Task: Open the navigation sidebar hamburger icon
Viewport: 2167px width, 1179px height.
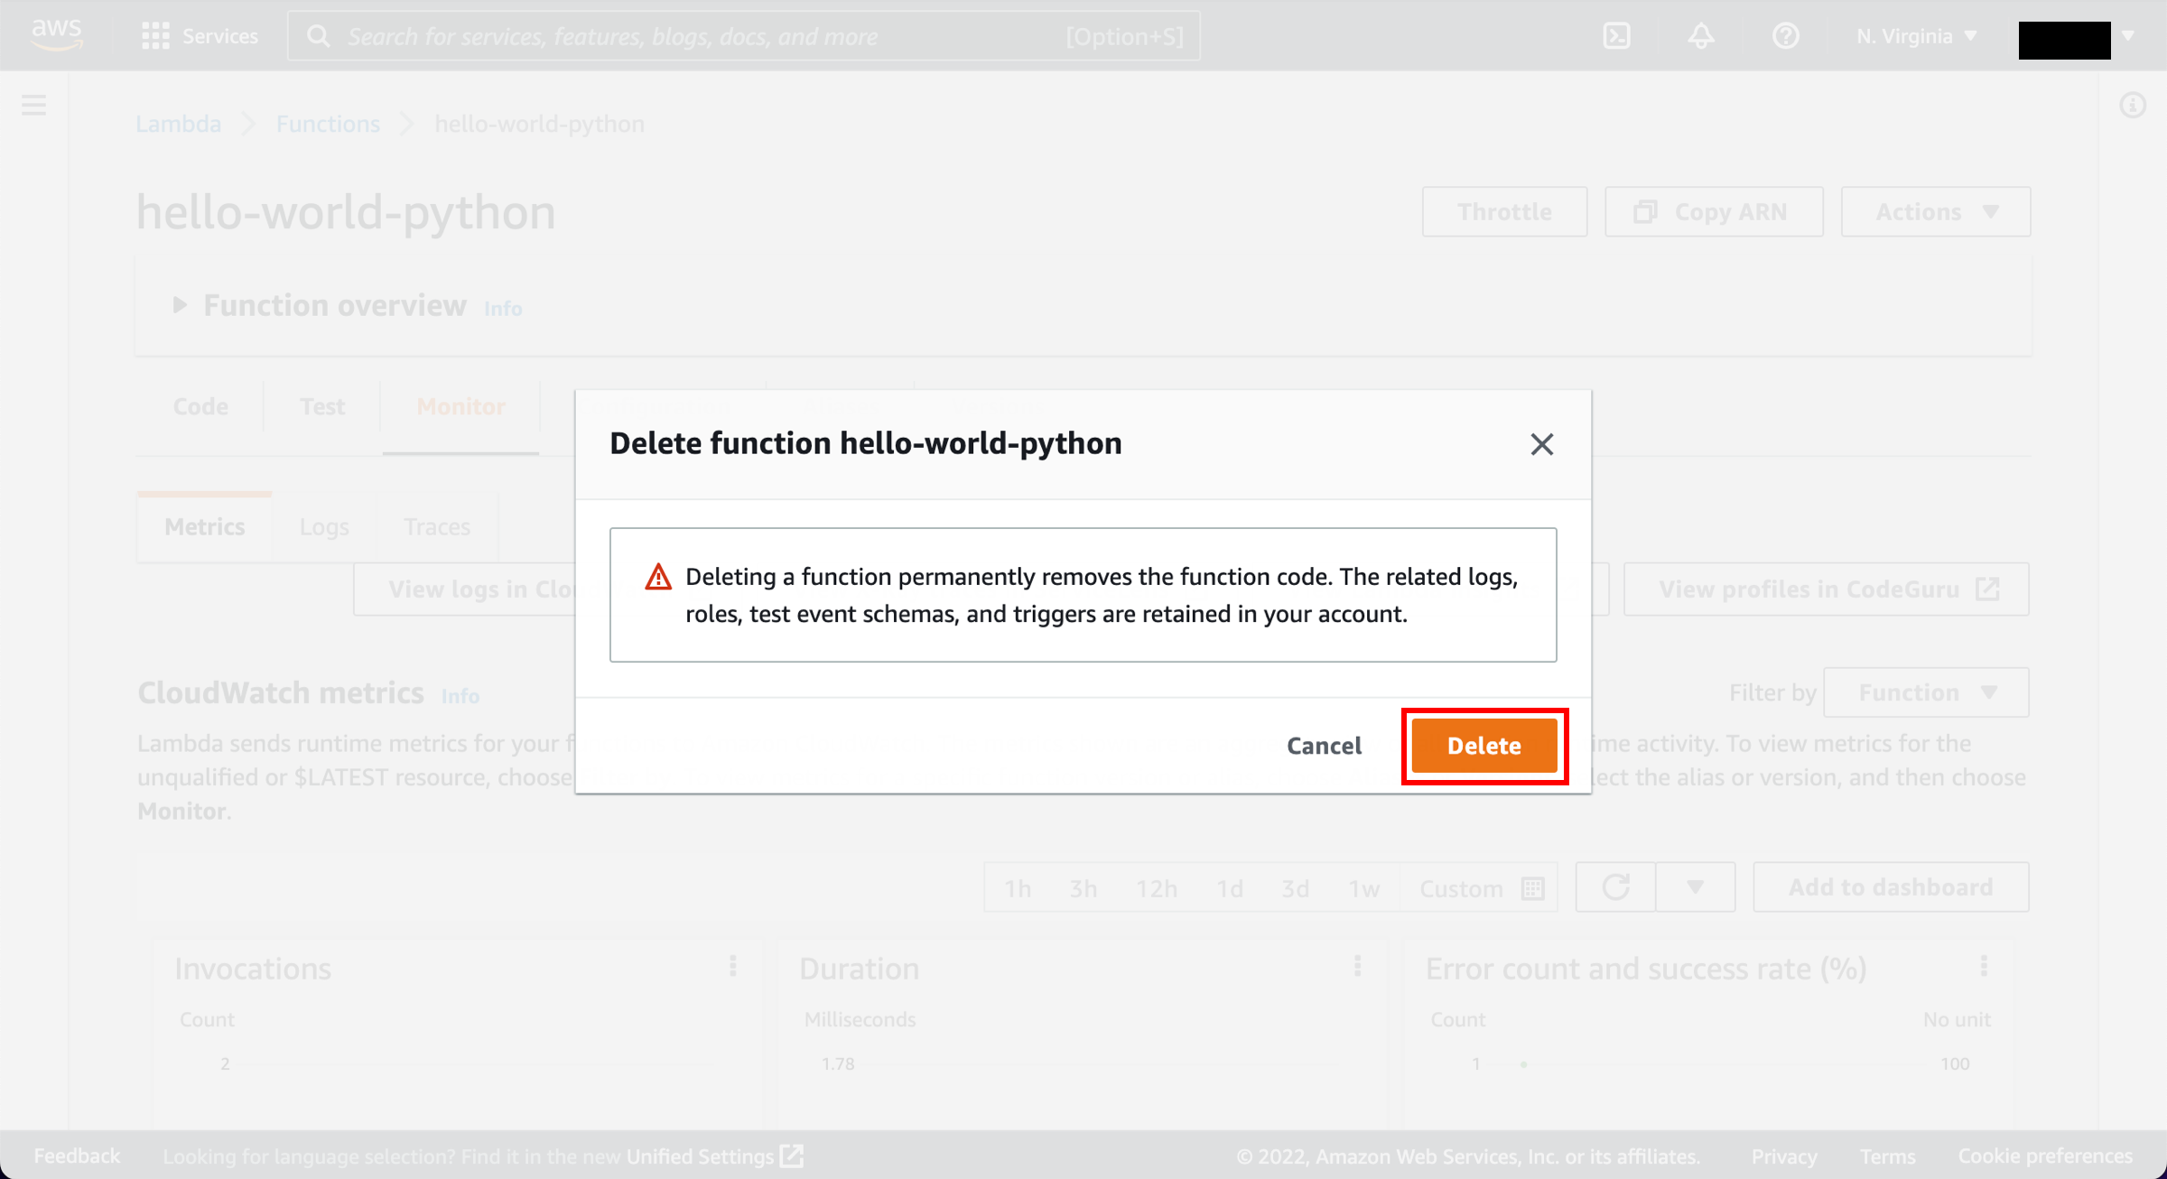Action: [33, 105]
